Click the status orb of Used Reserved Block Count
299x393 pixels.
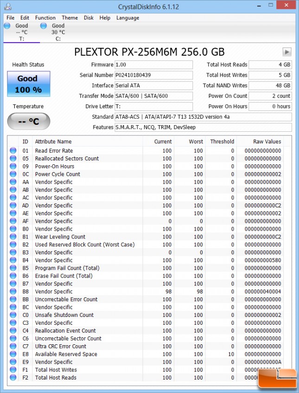[13, 245]
